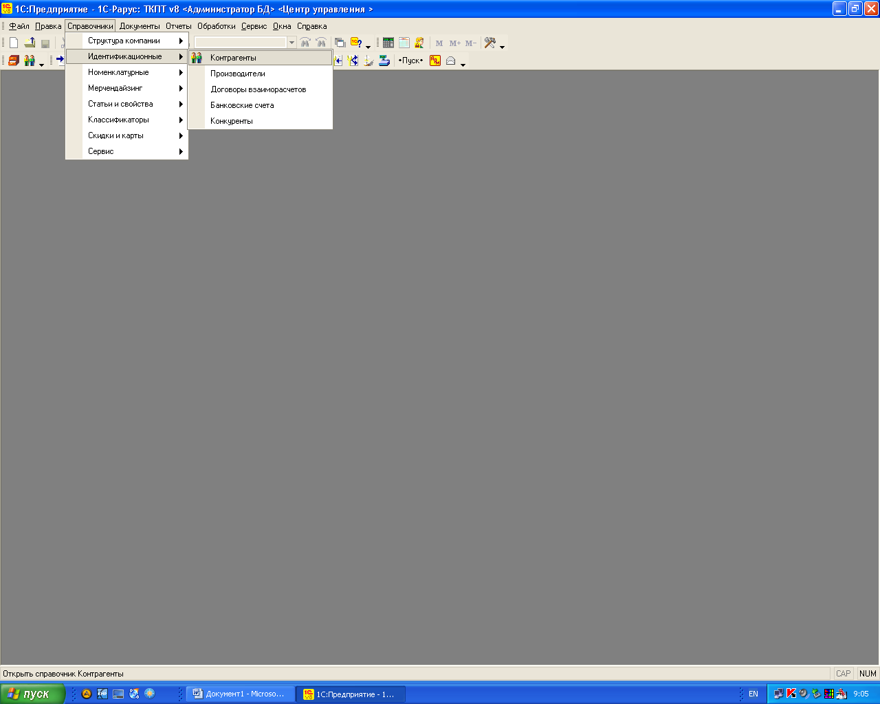Click the Windows list toolbar icon
The image size is (880, 704).
pyautogui.click(x=340, y=43)
